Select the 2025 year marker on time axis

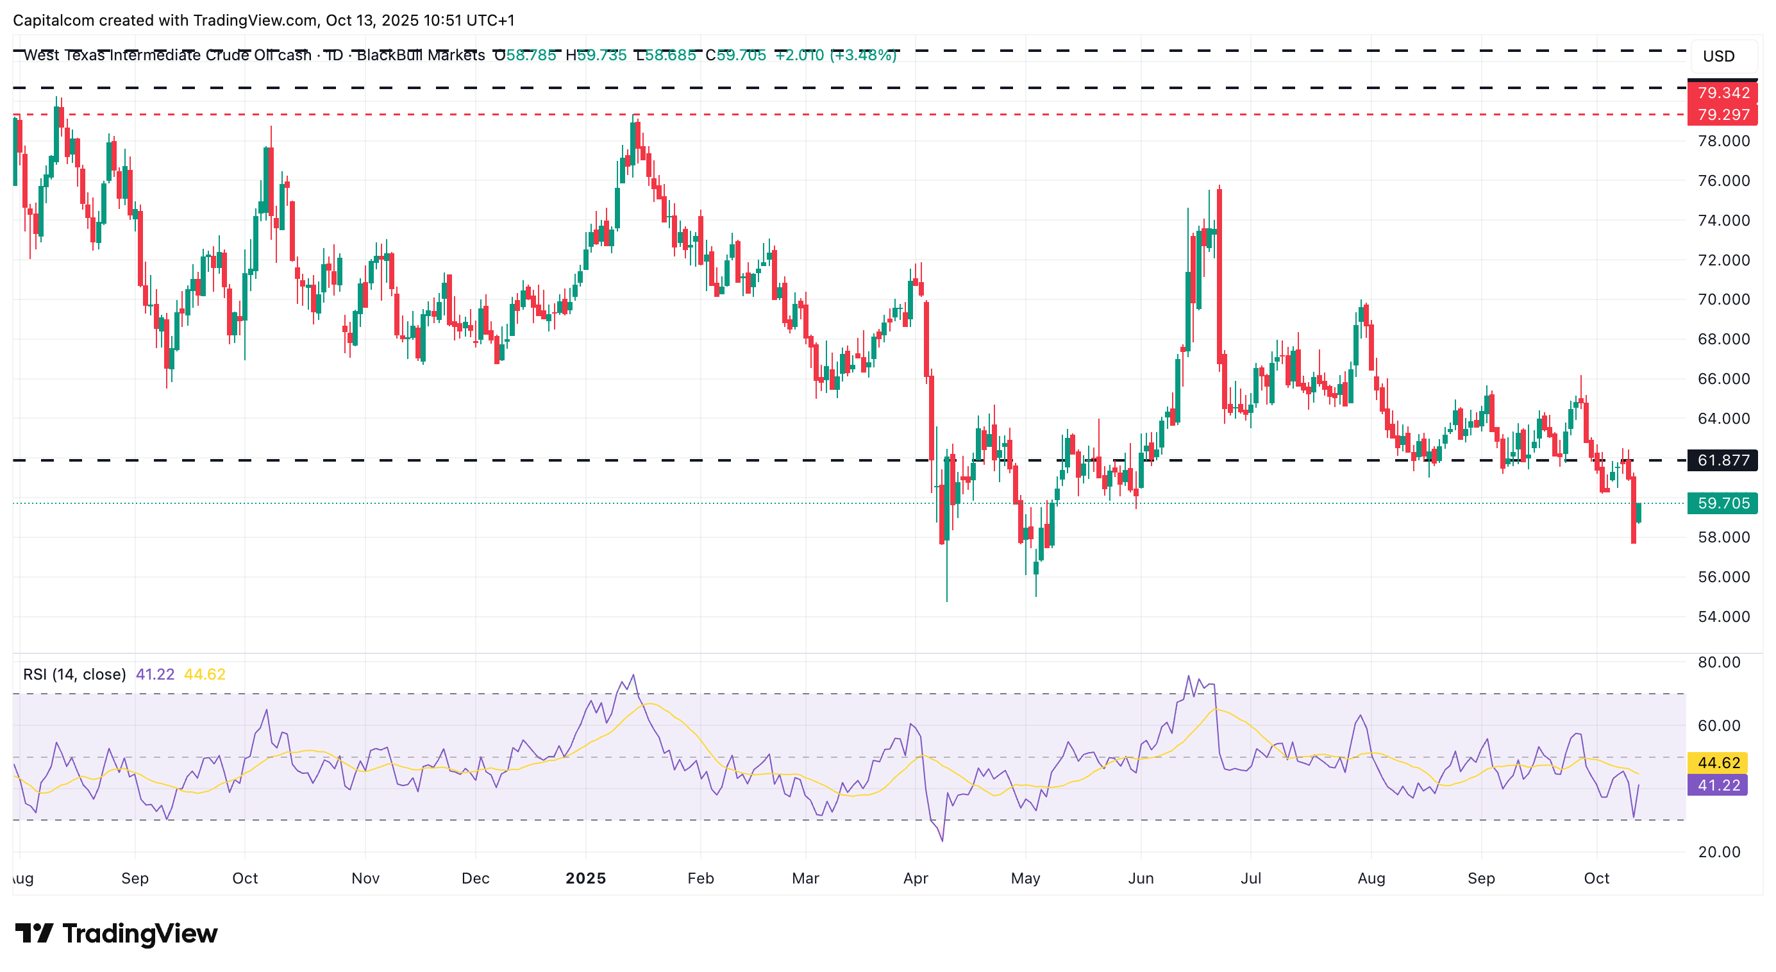pyautogui.click(x=585, y=878)
